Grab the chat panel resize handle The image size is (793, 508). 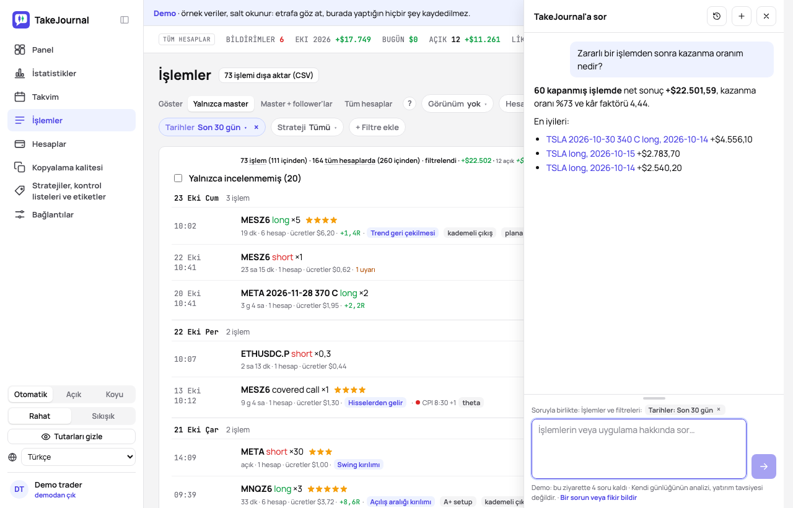point(654,398)
